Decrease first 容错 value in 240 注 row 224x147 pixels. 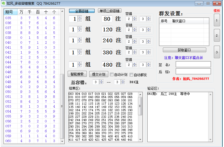pos(135,43)
